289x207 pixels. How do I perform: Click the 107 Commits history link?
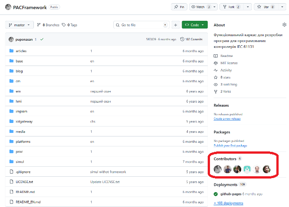point(191,39)
